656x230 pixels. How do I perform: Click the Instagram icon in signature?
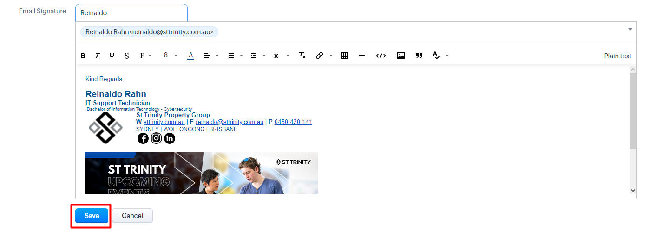coord(157,138)
